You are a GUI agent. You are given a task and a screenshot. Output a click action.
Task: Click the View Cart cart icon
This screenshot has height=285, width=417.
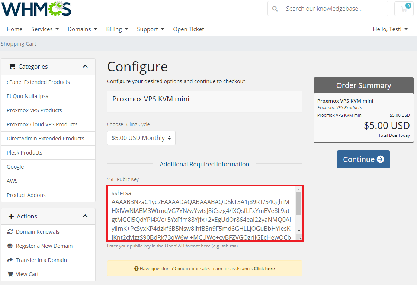click(10, 274)
